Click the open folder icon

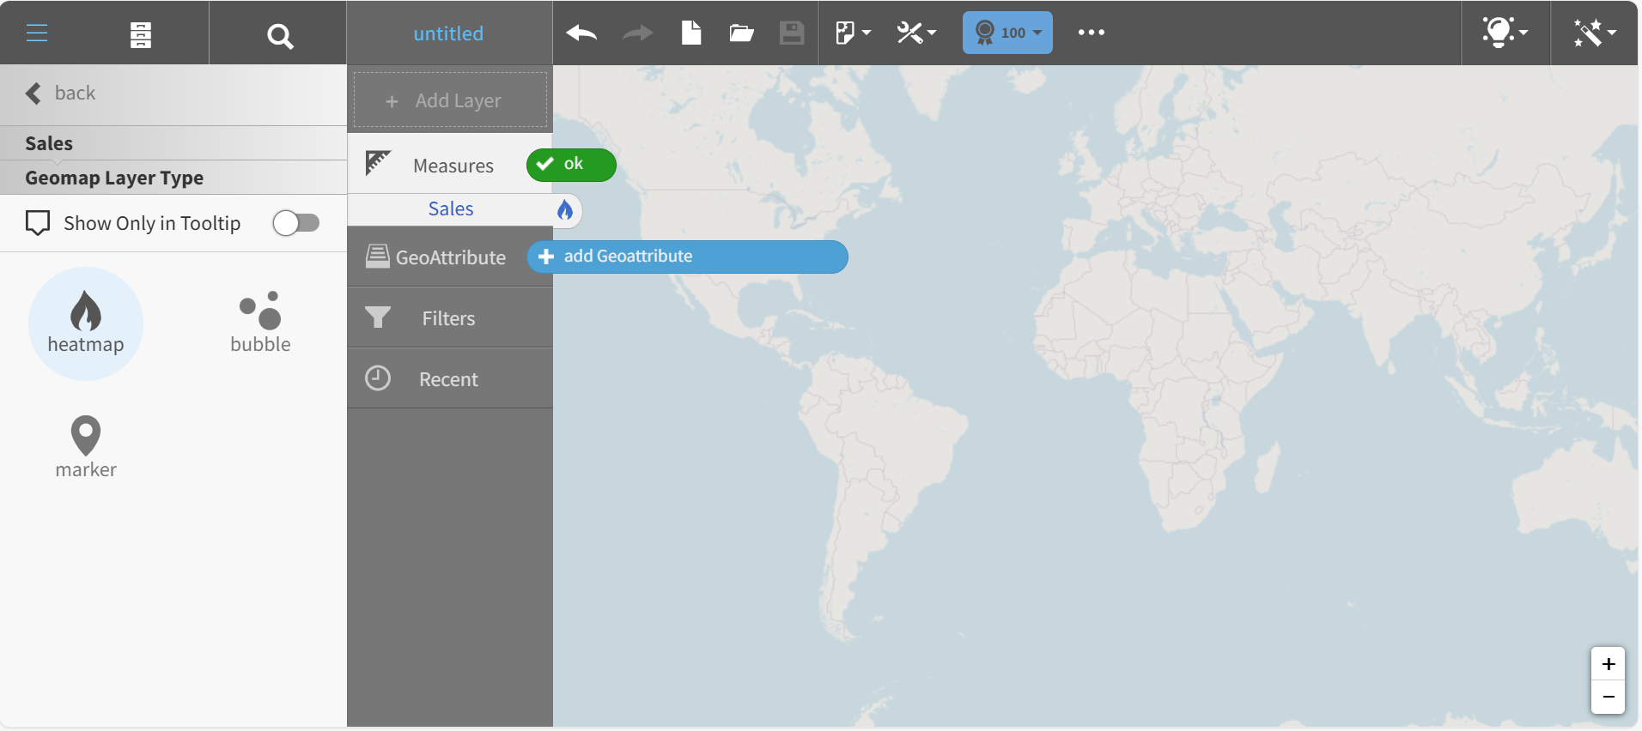[x=741, y=33]
